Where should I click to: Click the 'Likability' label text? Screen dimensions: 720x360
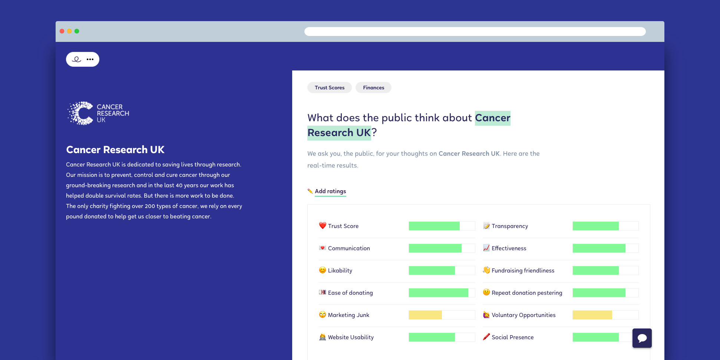pyautogui.click(x=340, y=271)
